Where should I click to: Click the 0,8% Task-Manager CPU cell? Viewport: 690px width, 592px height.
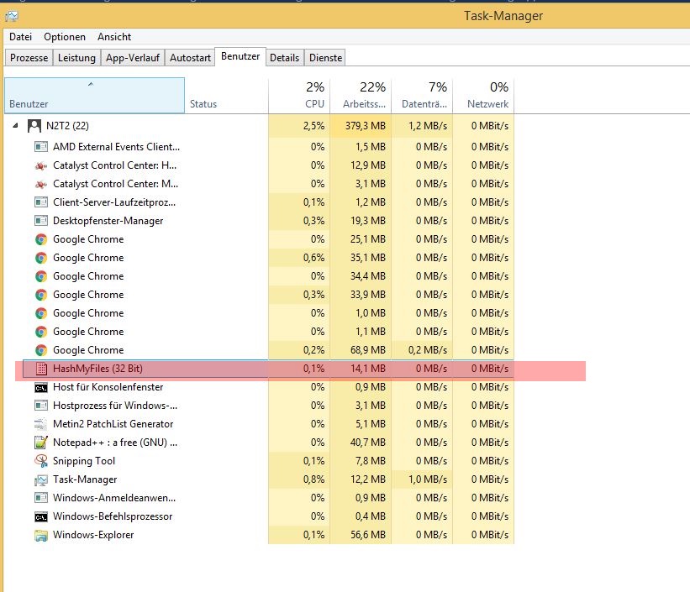(299, 479)
